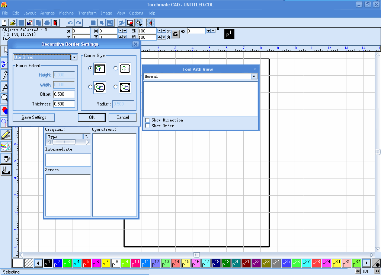Select the yellow pencil drawing tool
Screen dimensions: 381x275
pyautogui.click(x=6, y=135)
